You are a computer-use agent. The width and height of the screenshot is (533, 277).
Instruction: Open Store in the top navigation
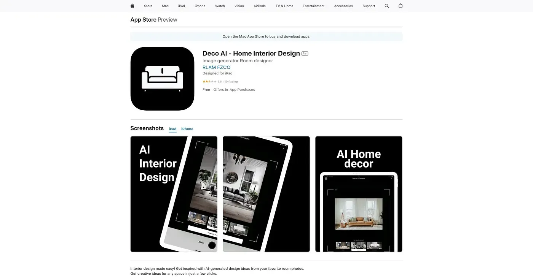point(148,6)
